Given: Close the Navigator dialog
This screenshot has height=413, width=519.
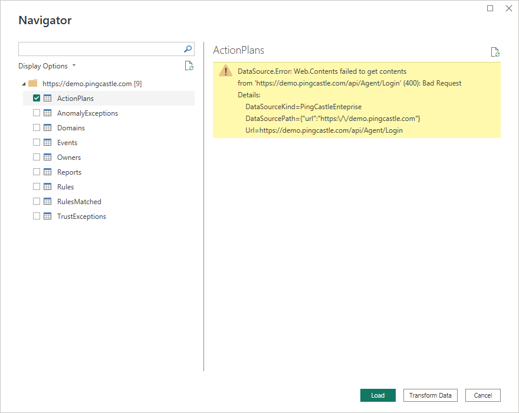Looking at the screenshot, I should tap(509, 8).
